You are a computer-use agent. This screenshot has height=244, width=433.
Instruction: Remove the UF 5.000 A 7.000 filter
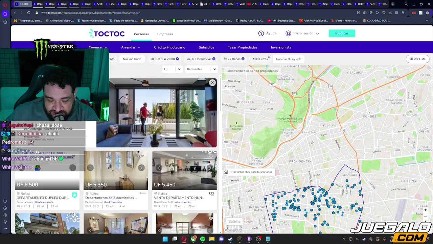[x=177, y=59]
